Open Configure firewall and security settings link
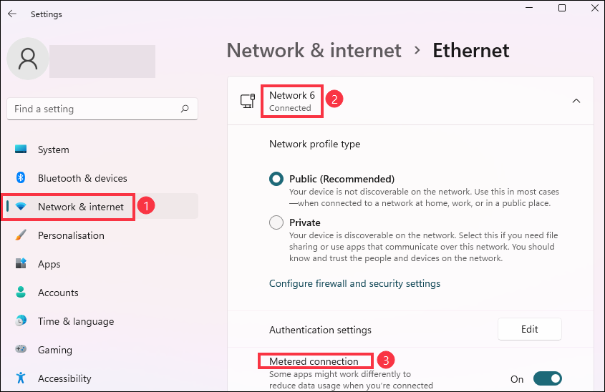The image size is (605, 392). point(354,283)
